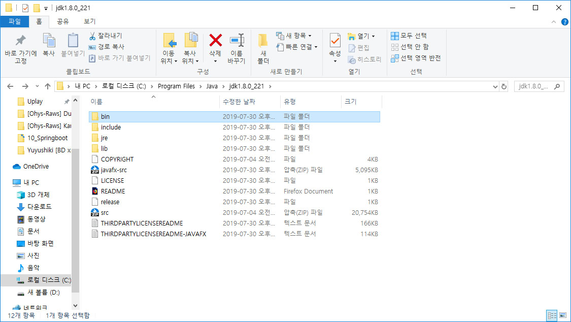Open Copy to (복사 위치) menu
The width and height of the screenshot is (571, 322).
pos(190,49)
